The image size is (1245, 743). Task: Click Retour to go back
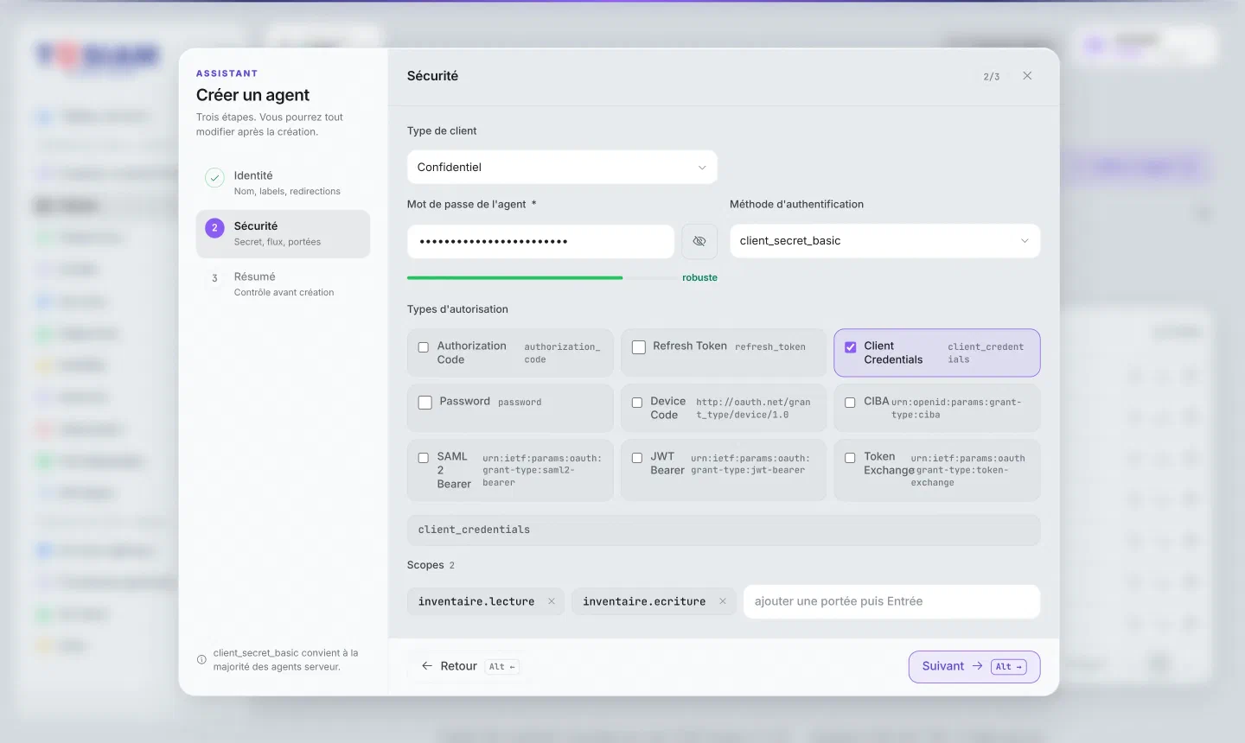tap(469, 667)
